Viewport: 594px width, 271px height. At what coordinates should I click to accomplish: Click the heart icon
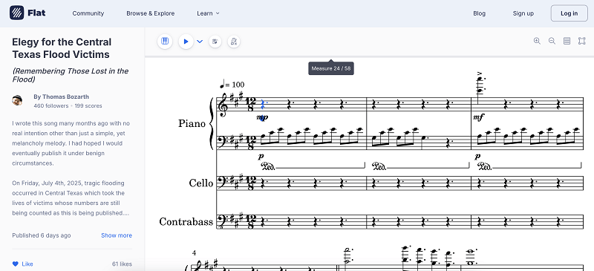click(x=15, y=264)
